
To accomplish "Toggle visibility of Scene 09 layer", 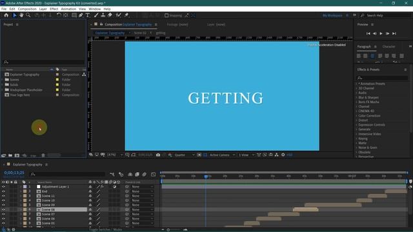I will (3, 205).
